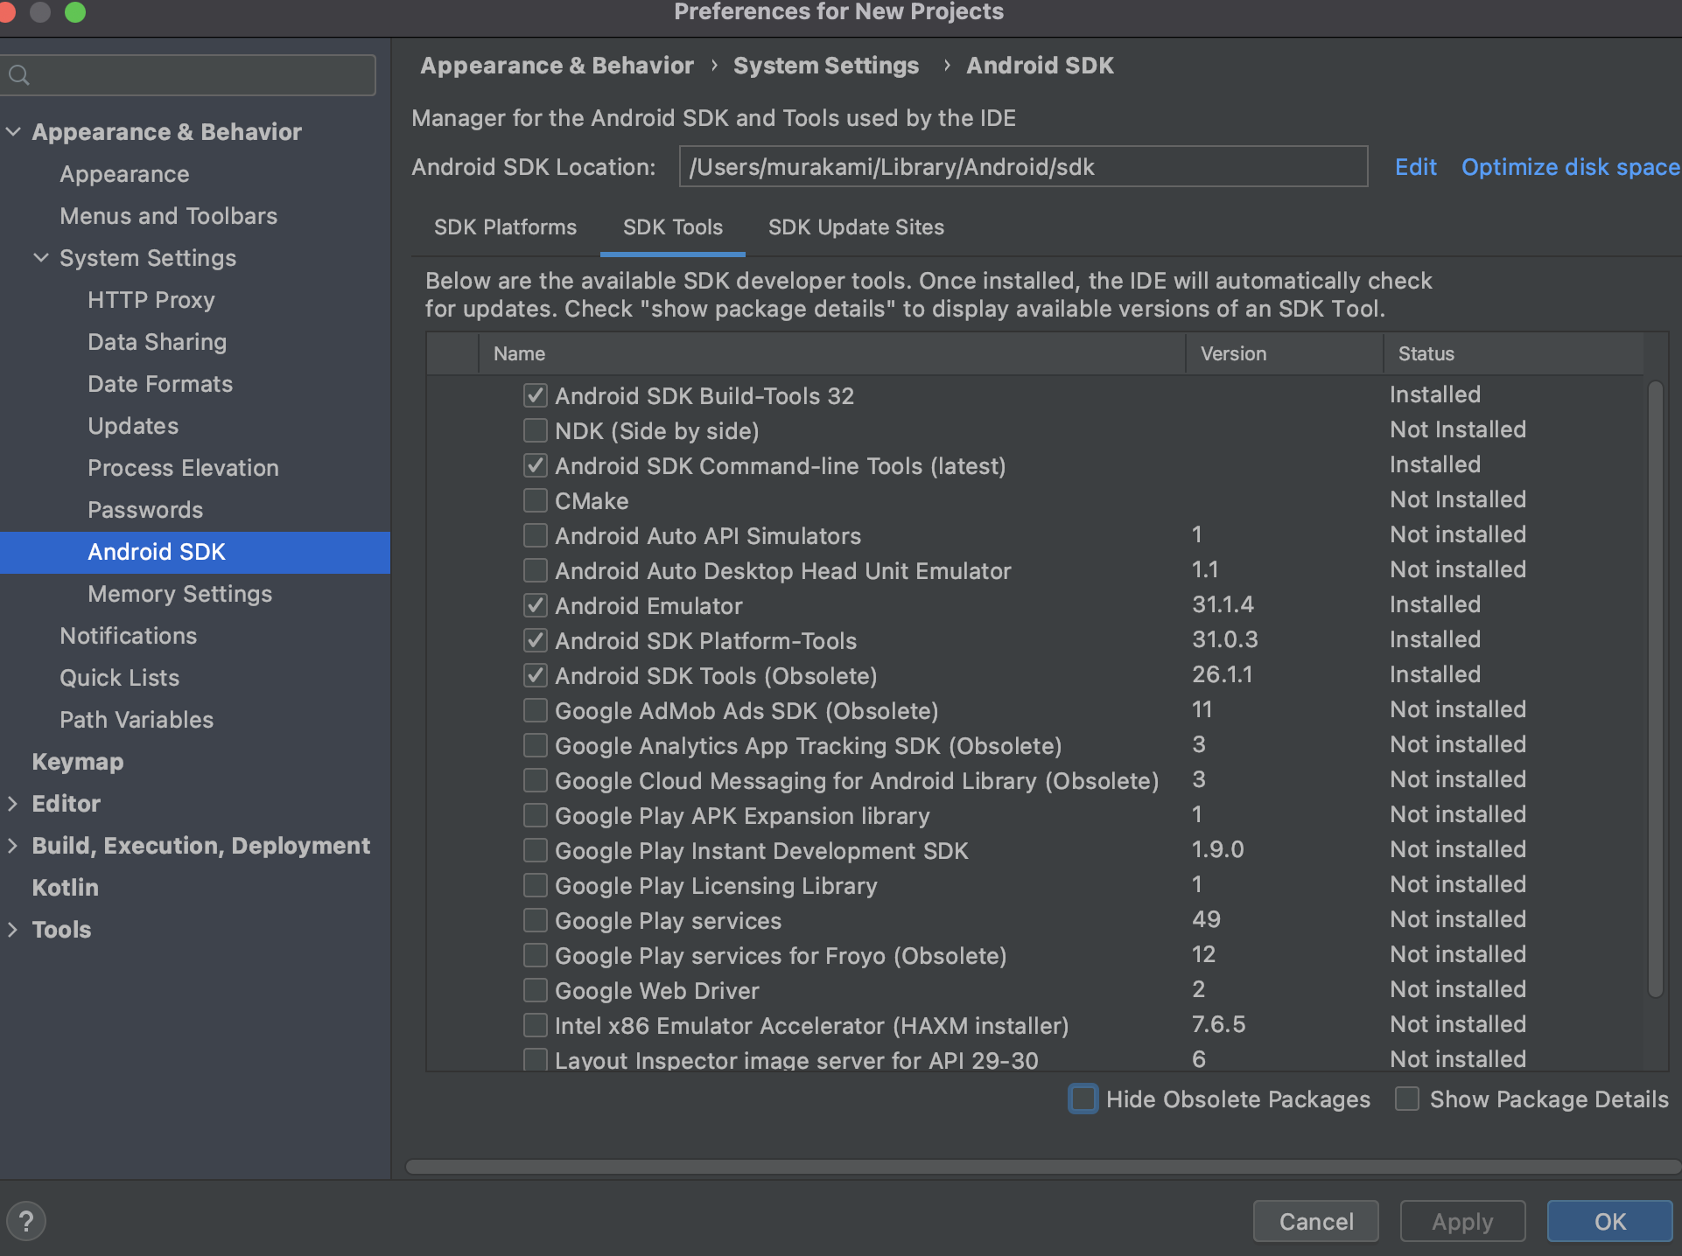This screenshot has width=1682, height=1256.
Task: Select Google Play Instant Development SDK row
Action: (x=1035, y=850)
